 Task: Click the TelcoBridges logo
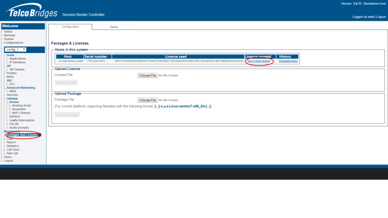(32, 11)
